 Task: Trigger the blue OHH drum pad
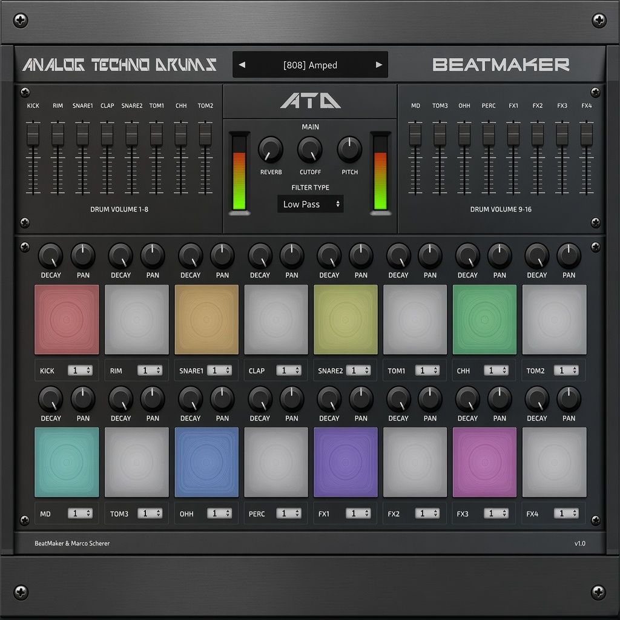(206, 462)
